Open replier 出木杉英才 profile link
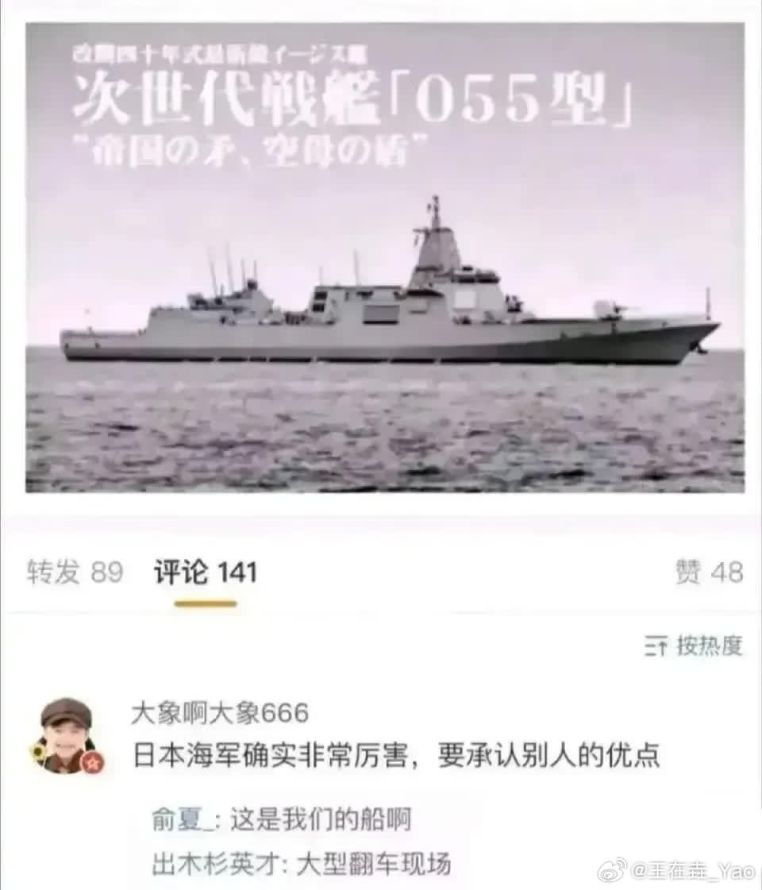The height and width of the screenshot is (890, 762). click(x=216, y=864)
